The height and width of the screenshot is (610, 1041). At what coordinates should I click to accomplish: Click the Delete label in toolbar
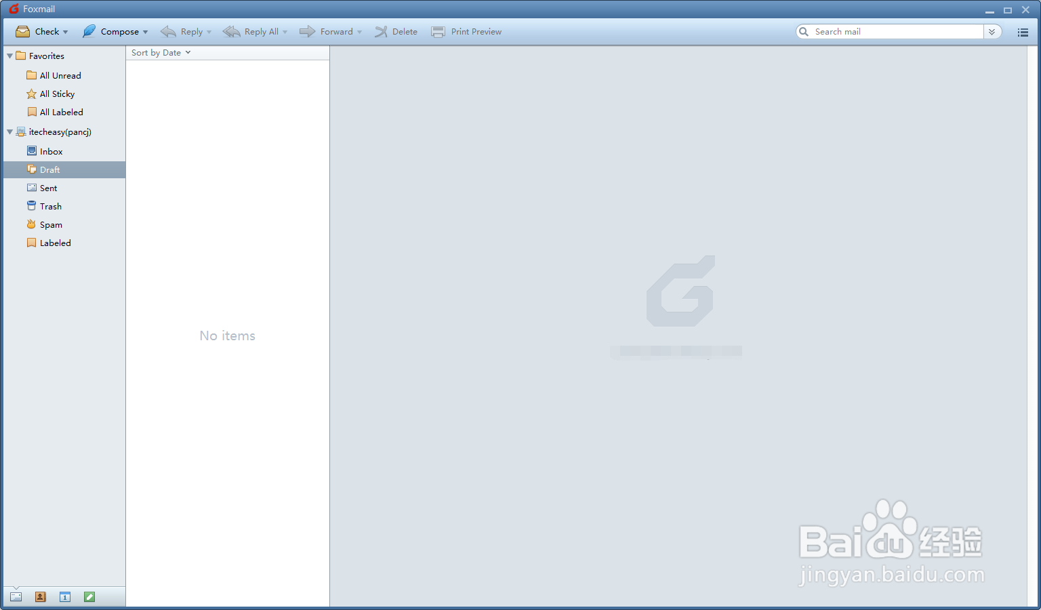click(405, 32)
